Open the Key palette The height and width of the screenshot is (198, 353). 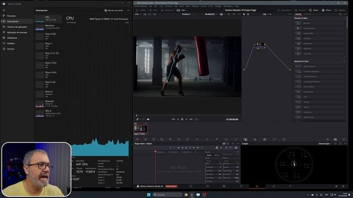point(265,139)
